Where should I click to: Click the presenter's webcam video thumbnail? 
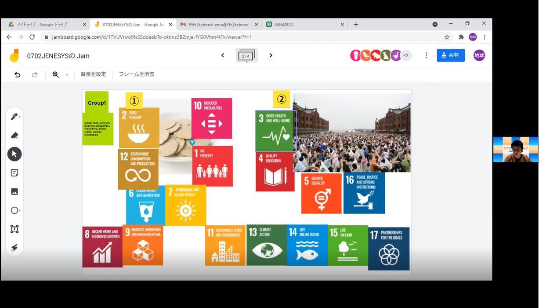pyautogui.click(x=516, y=149)
